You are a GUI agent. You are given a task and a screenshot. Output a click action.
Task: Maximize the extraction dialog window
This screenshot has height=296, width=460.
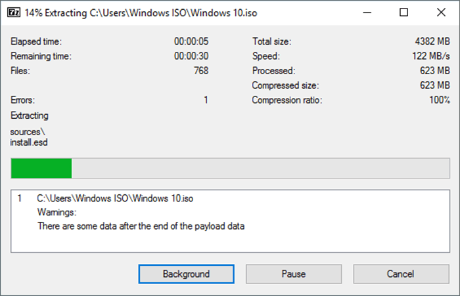coord(403,12)
